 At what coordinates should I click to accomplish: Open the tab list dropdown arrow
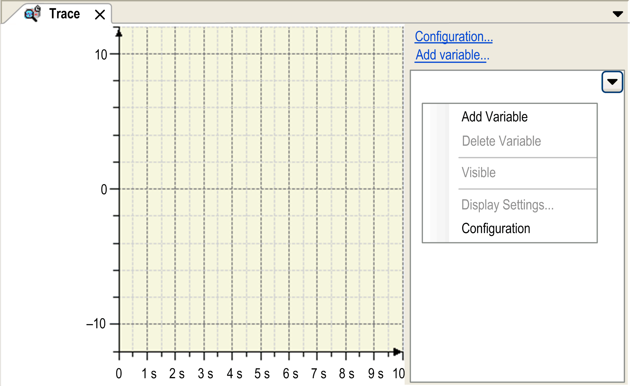tap(617, 14)
